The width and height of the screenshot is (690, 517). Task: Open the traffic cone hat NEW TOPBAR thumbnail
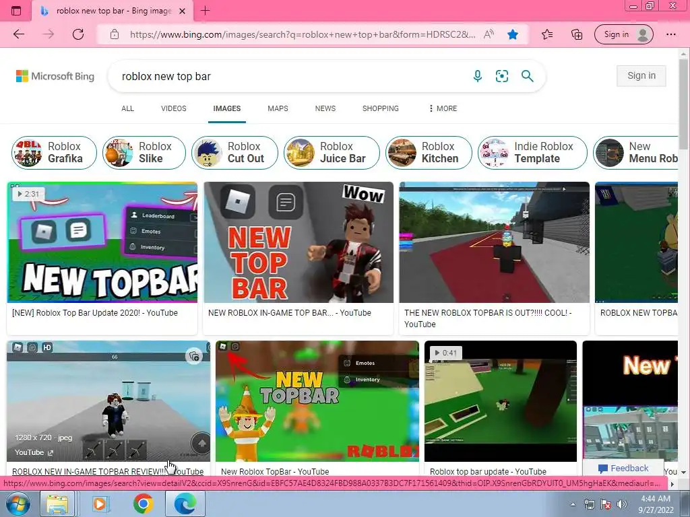[x=317, y=401]
